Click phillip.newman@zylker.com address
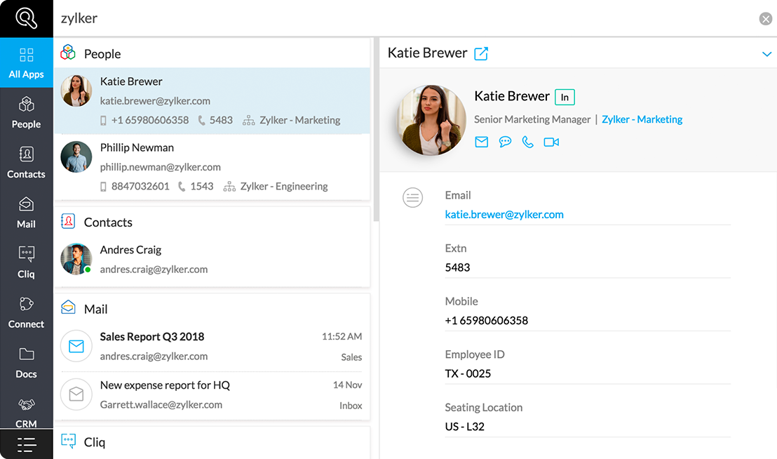This screenshot has height=459, width=777. point(161,167)
